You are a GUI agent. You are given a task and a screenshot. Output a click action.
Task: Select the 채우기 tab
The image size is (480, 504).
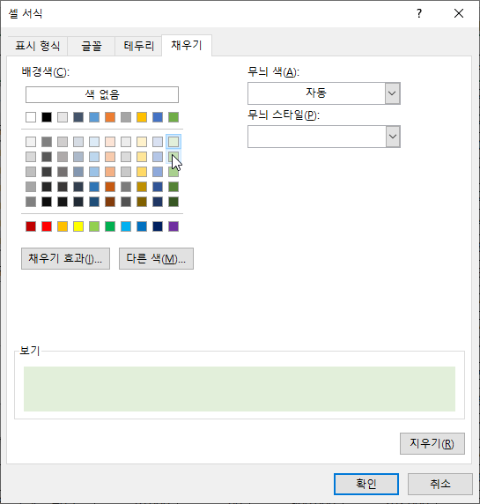click(x=187, y=45)
